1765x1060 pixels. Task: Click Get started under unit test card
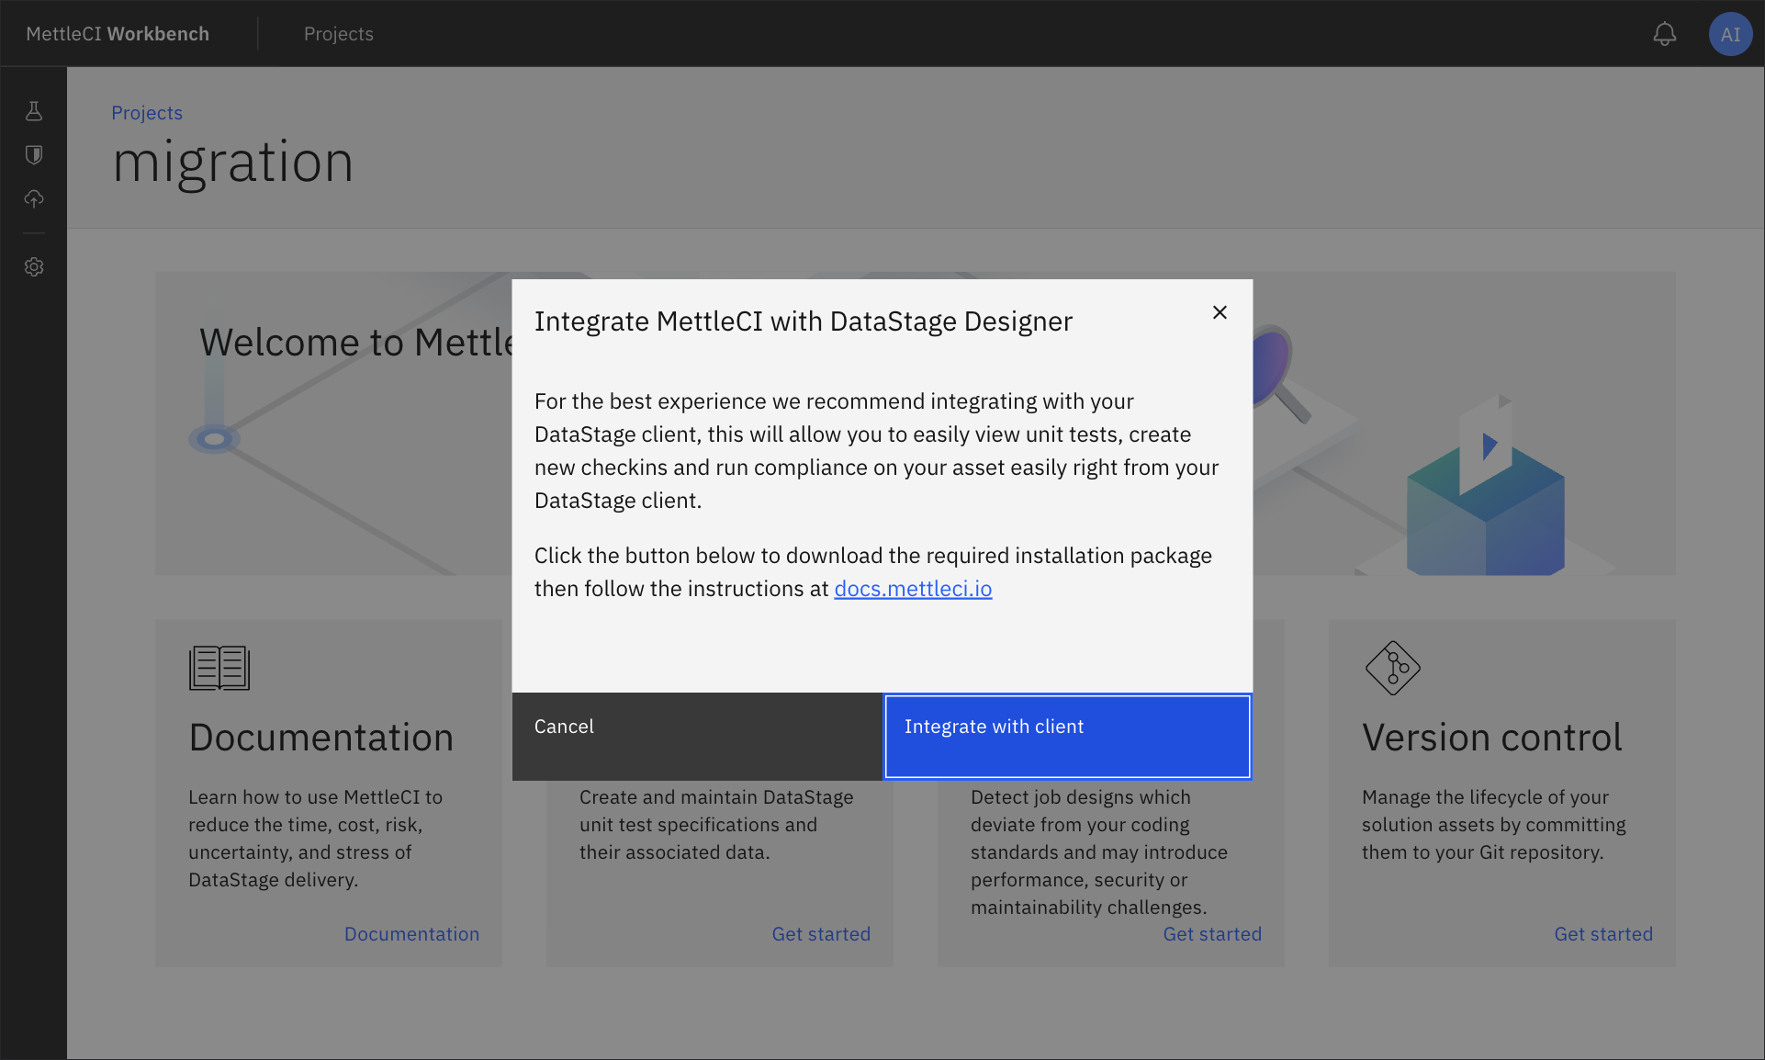pos(821,934)
